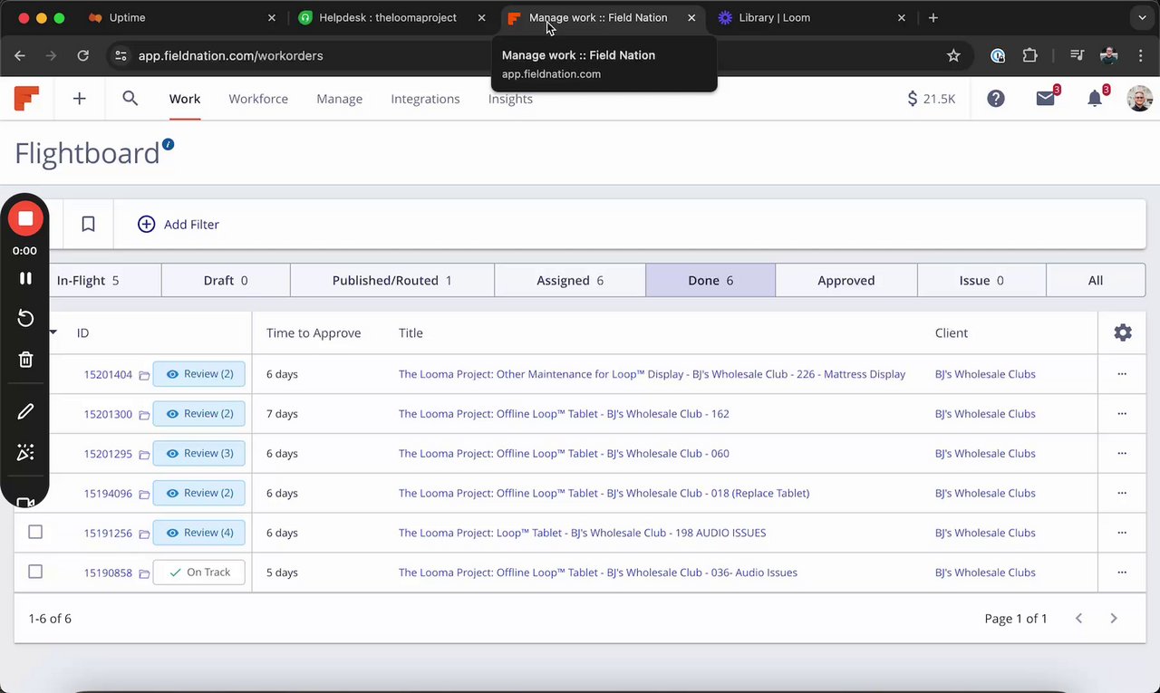Open the Mattress Display work order title
Viewport: 1160px width, 693px height.
pos(652,374)
